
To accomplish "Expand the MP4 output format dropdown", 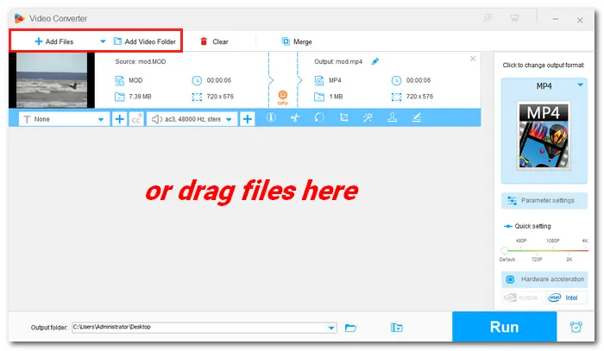I will tap(580, 85).
